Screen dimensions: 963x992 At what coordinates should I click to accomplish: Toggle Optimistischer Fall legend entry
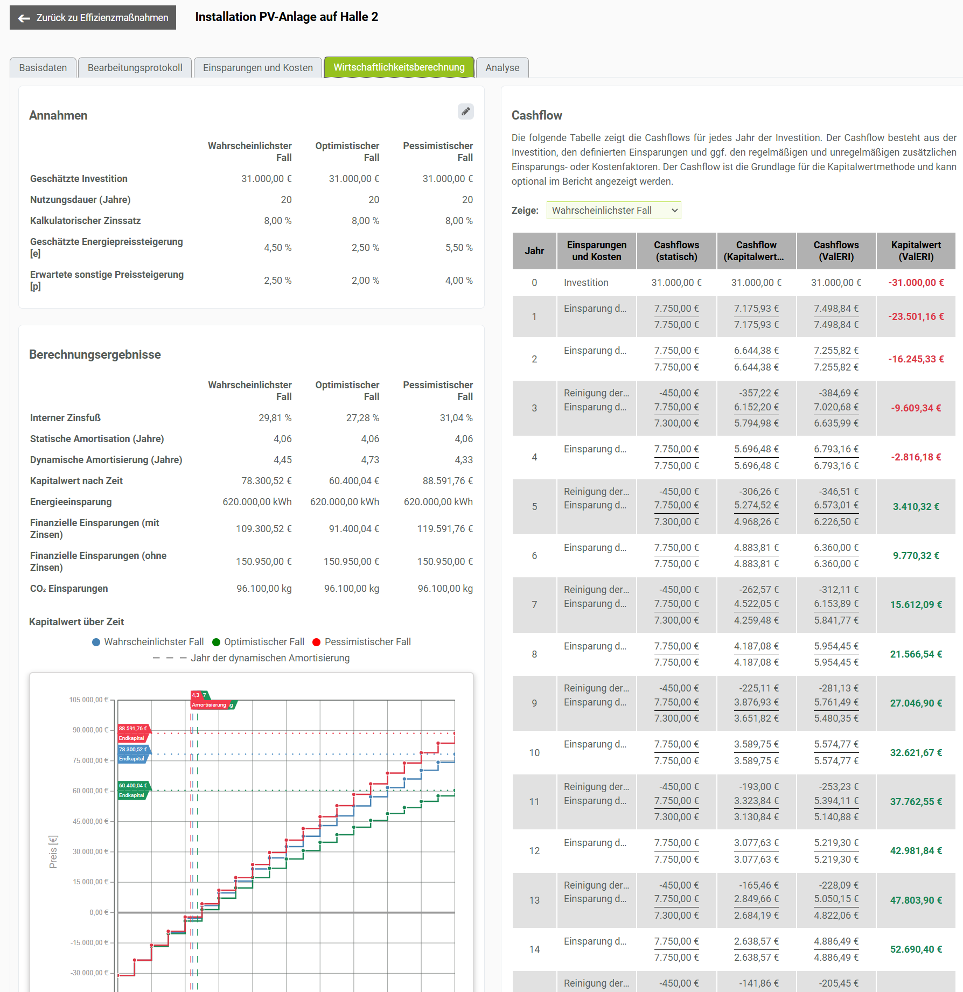tap(259, 642)
